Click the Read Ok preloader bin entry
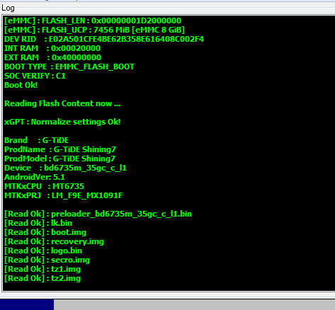 (98, 214)
